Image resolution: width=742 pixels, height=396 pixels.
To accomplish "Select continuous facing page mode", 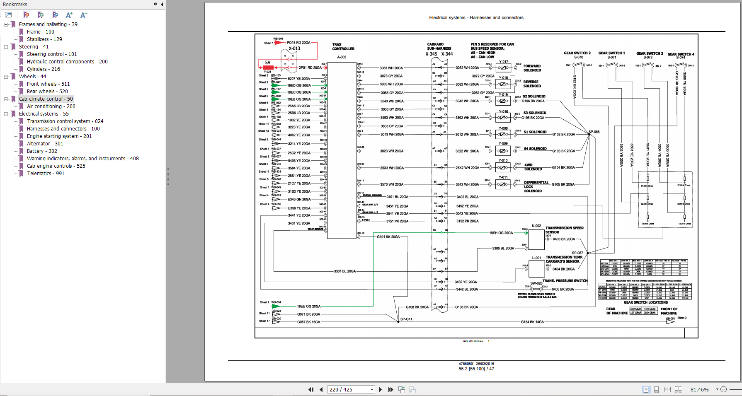I will 679,389.
